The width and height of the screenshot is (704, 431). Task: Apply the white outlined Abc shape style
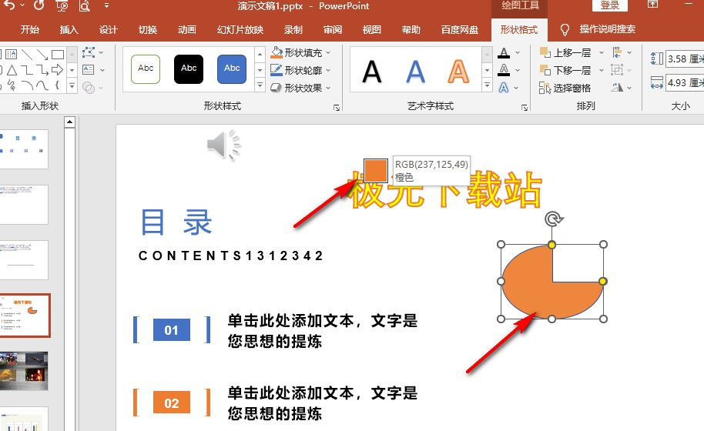click(146, 69)
